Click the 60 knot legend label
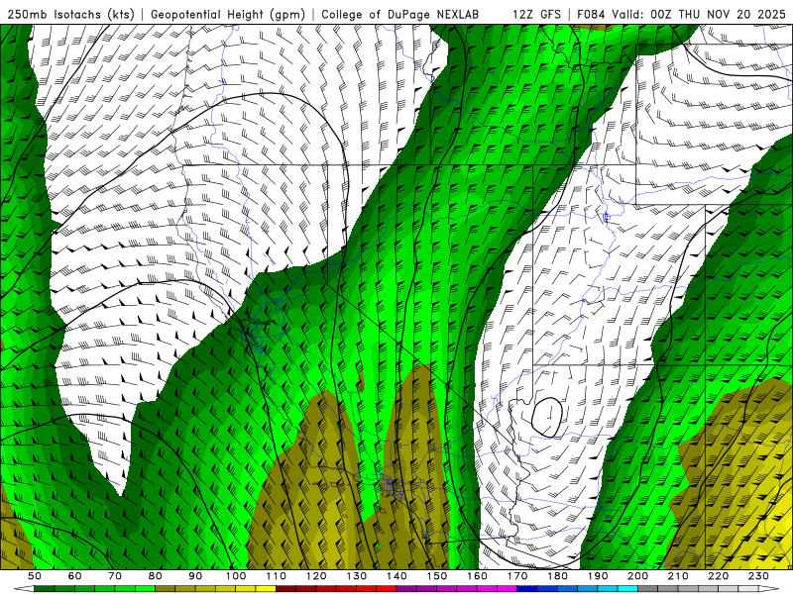 [x=74, y=576]
